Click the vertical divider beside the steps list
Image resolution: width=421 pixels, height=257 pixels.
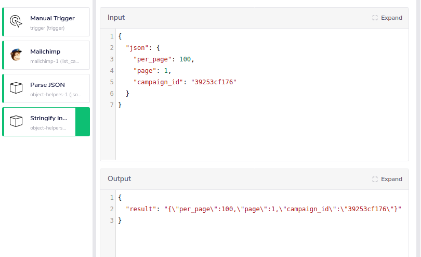coord(94,128)
